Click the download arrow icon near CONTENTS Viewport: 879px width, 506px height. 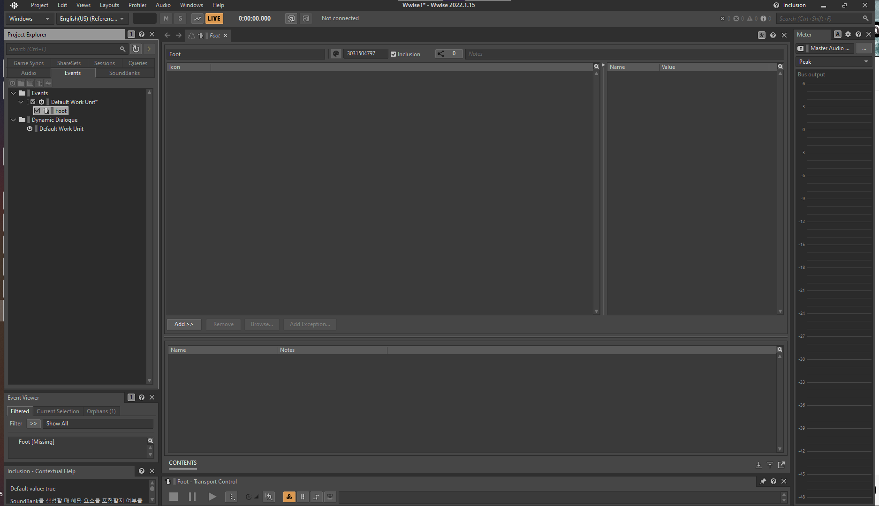[x=758, y=465]
